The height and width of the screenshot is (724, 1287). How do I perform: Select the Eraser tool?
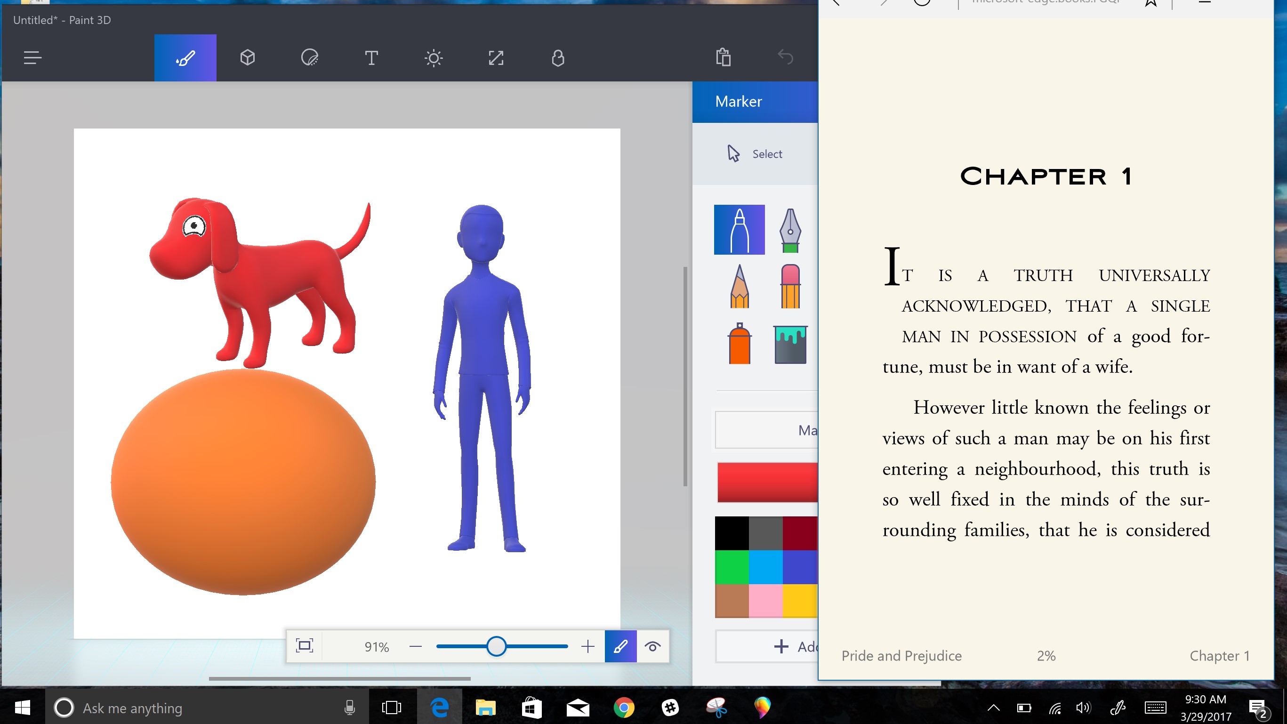coord(790,286)
